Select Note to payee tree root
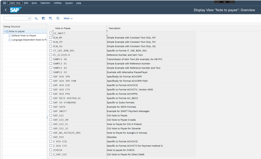 pos(17,31)
